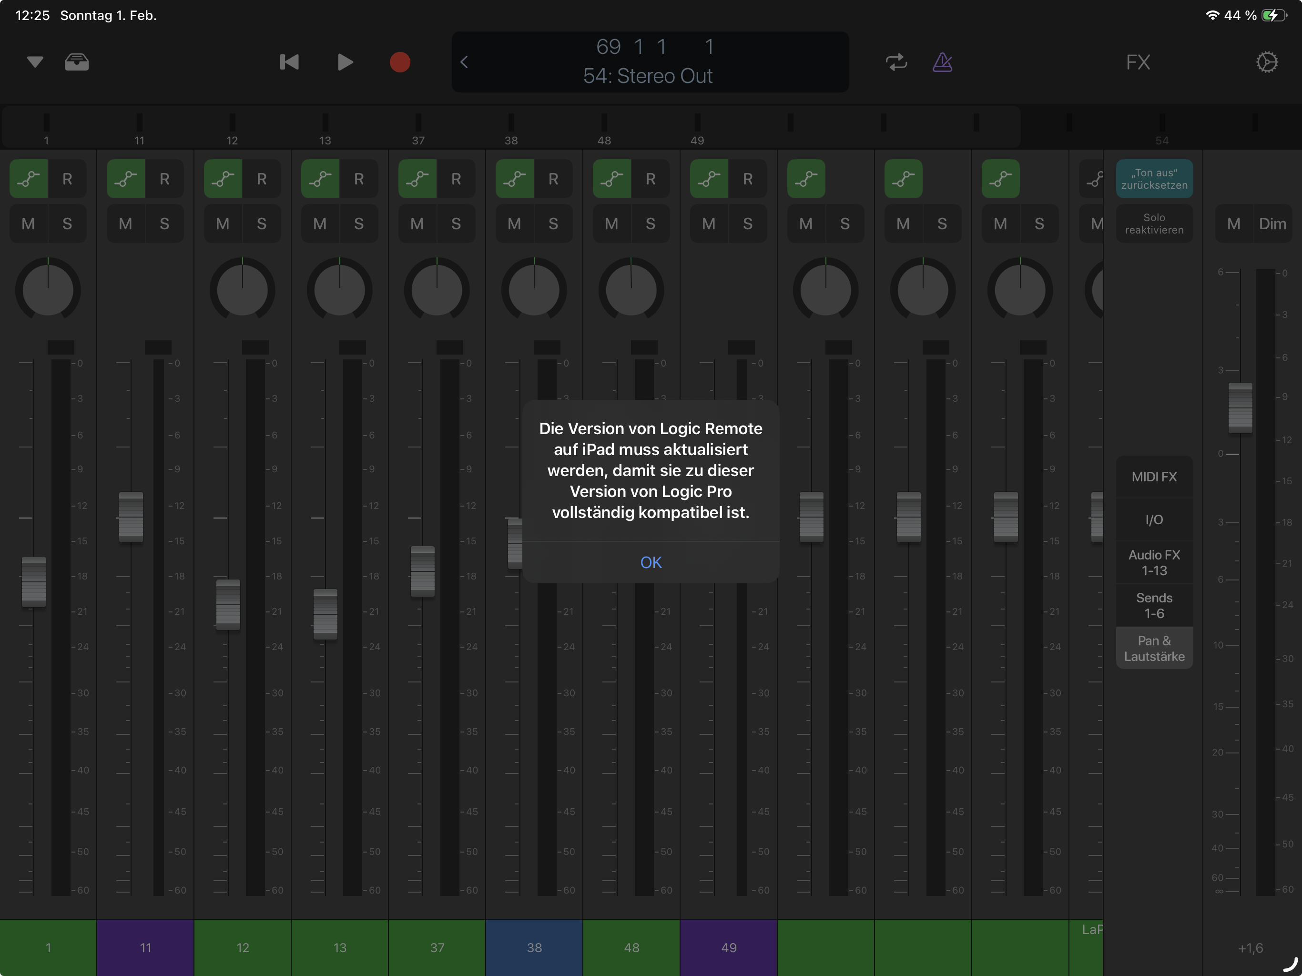Enable record arm on channel 48

[x=650, y=179]
